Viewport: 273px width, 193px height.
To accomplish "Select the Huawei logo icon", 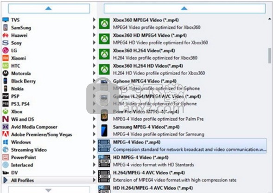I will pyautogui.click(x=6, y=35).
